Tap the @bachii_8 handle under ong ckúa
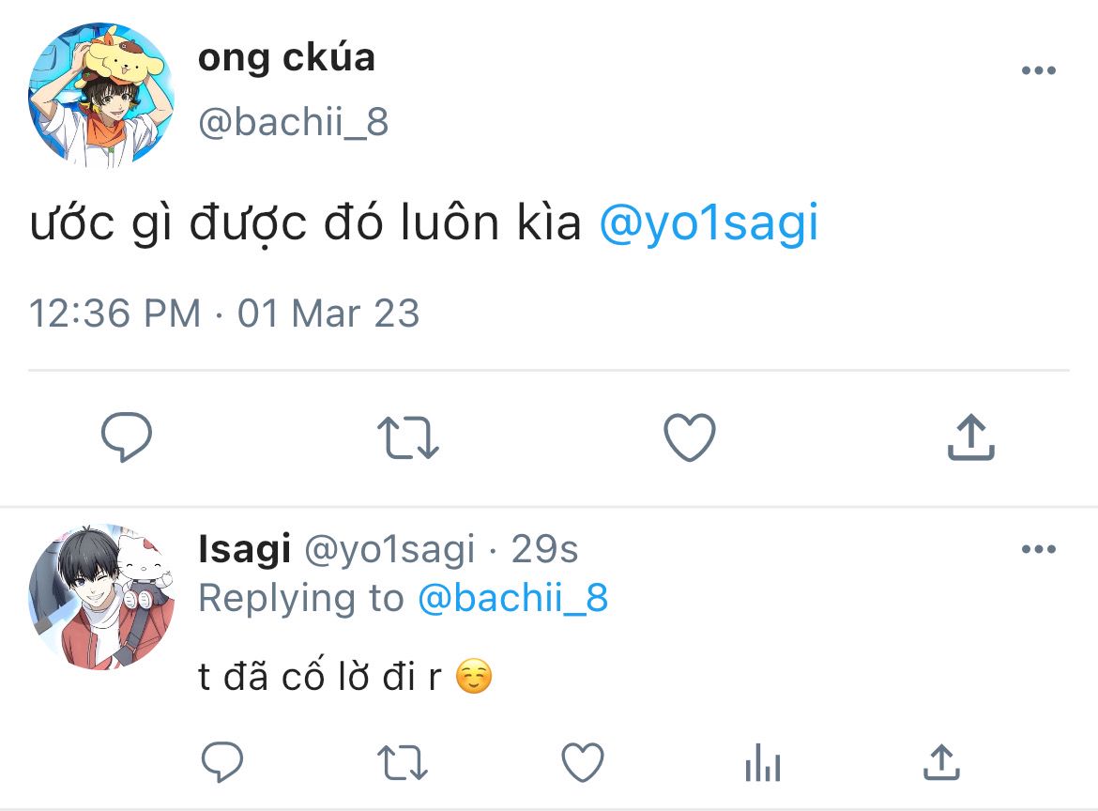 pos(293,123)
